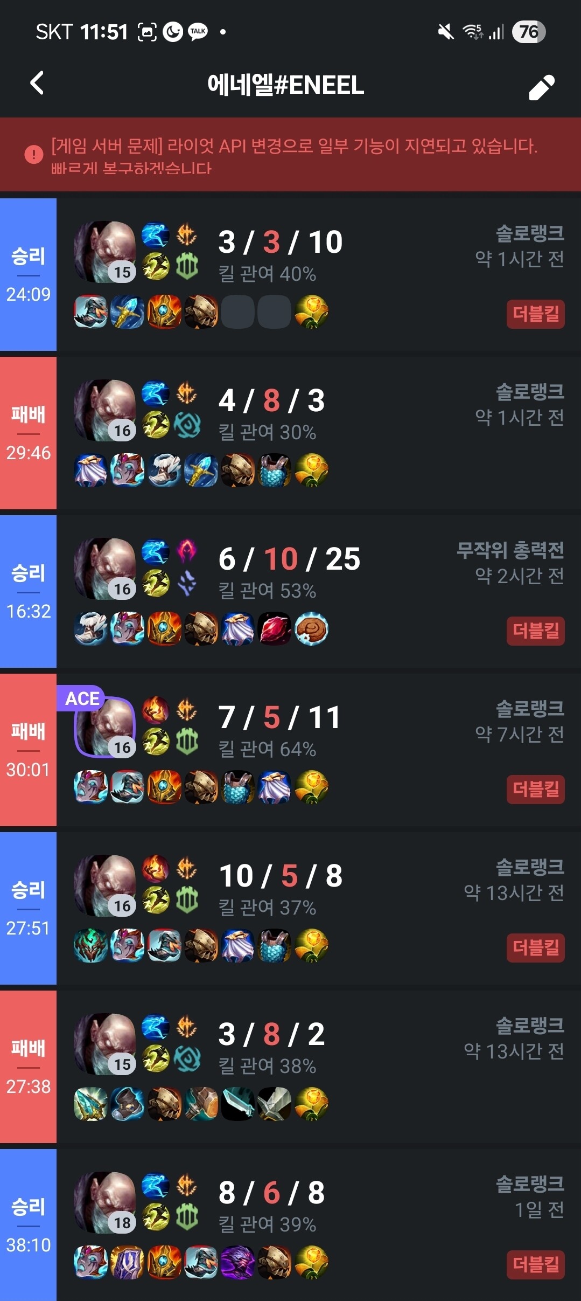
Task: Tap the Ignite spell icon in 10/5/8 match
Action: point(155,869)
